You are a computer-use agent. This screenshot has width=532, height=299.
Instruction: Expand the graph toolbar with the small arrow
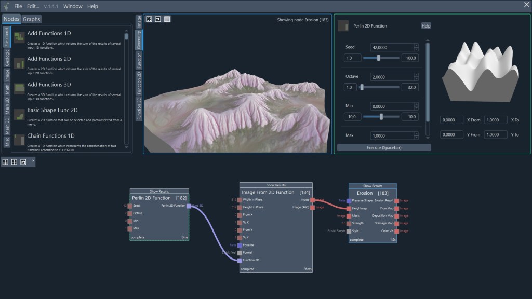[33, 161]
